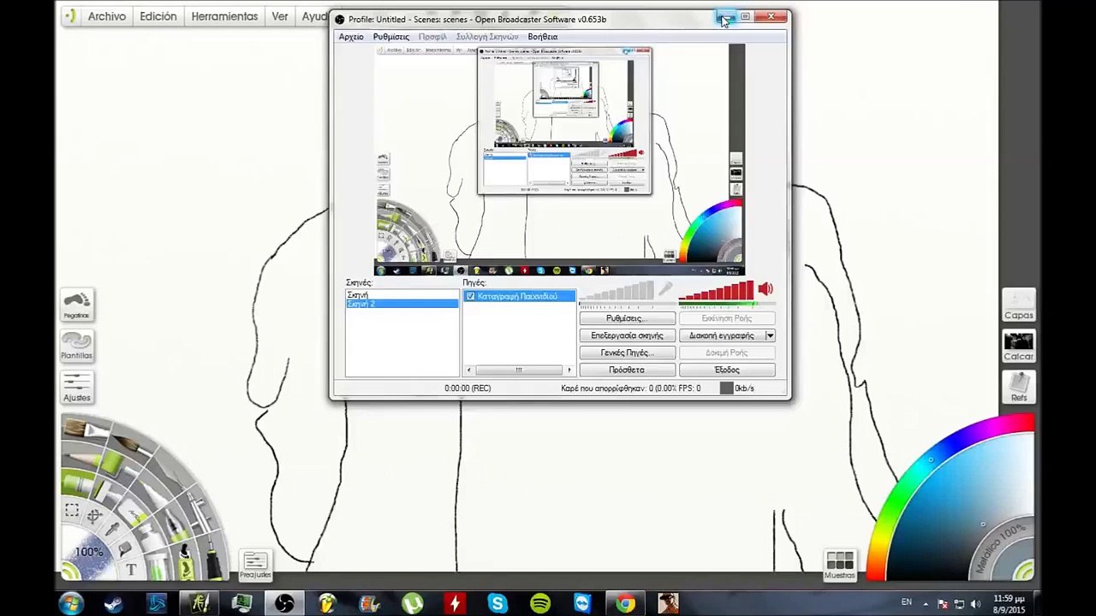Open the Βοήθεια menu in OBS
The image size is (1096, 616).
(543, 37)
